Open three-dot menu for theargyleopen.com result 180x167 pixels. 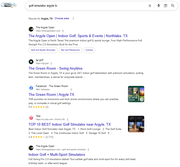63,31
